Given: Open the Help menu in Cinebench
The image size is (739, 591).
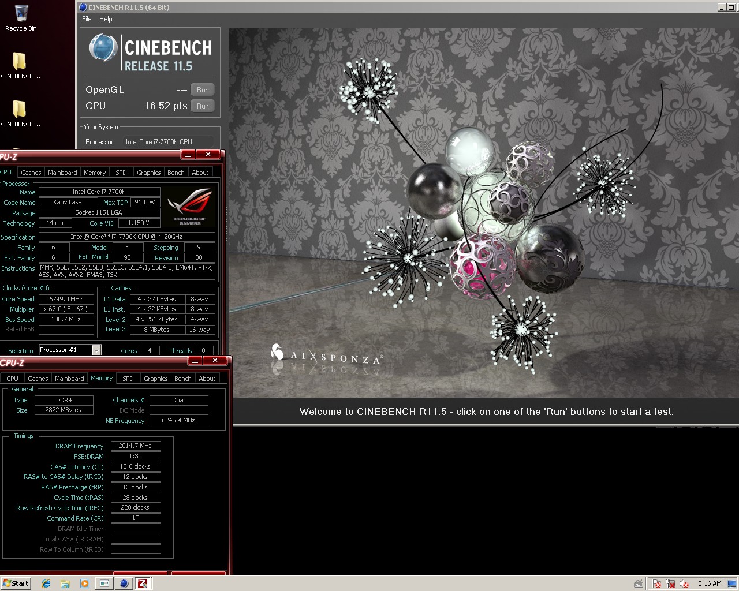Looking at the screenshot, I should click(x=106, y=19).
